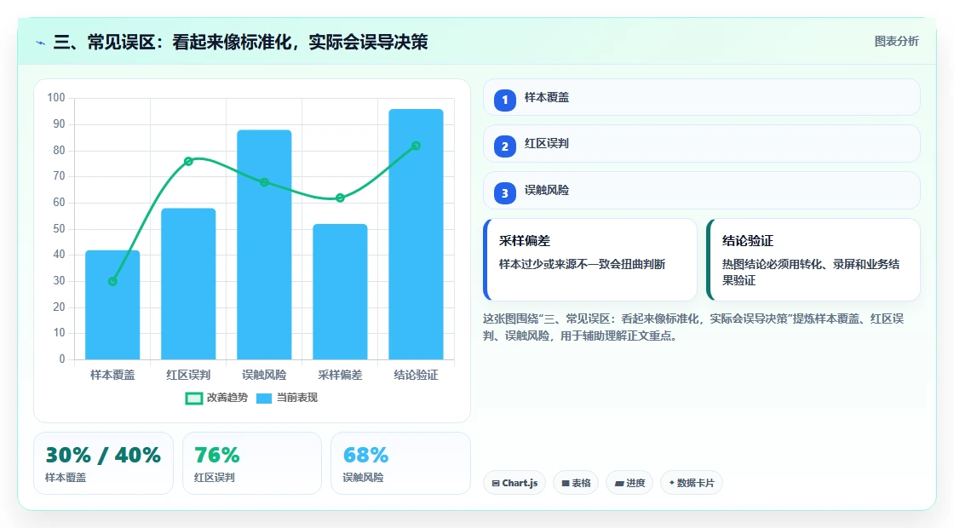The width and height of the screenshot is (954, 528).
Task: Click the 表格 tag text
Action: click(x=581, y=483)
